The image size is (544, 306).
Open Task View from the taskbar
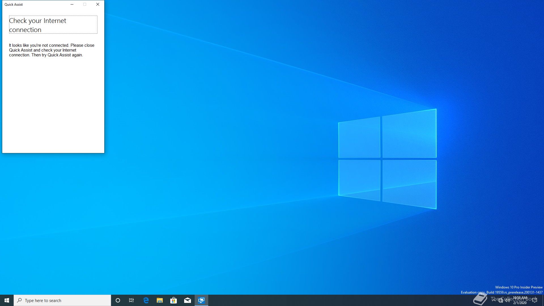pos(131,300)
